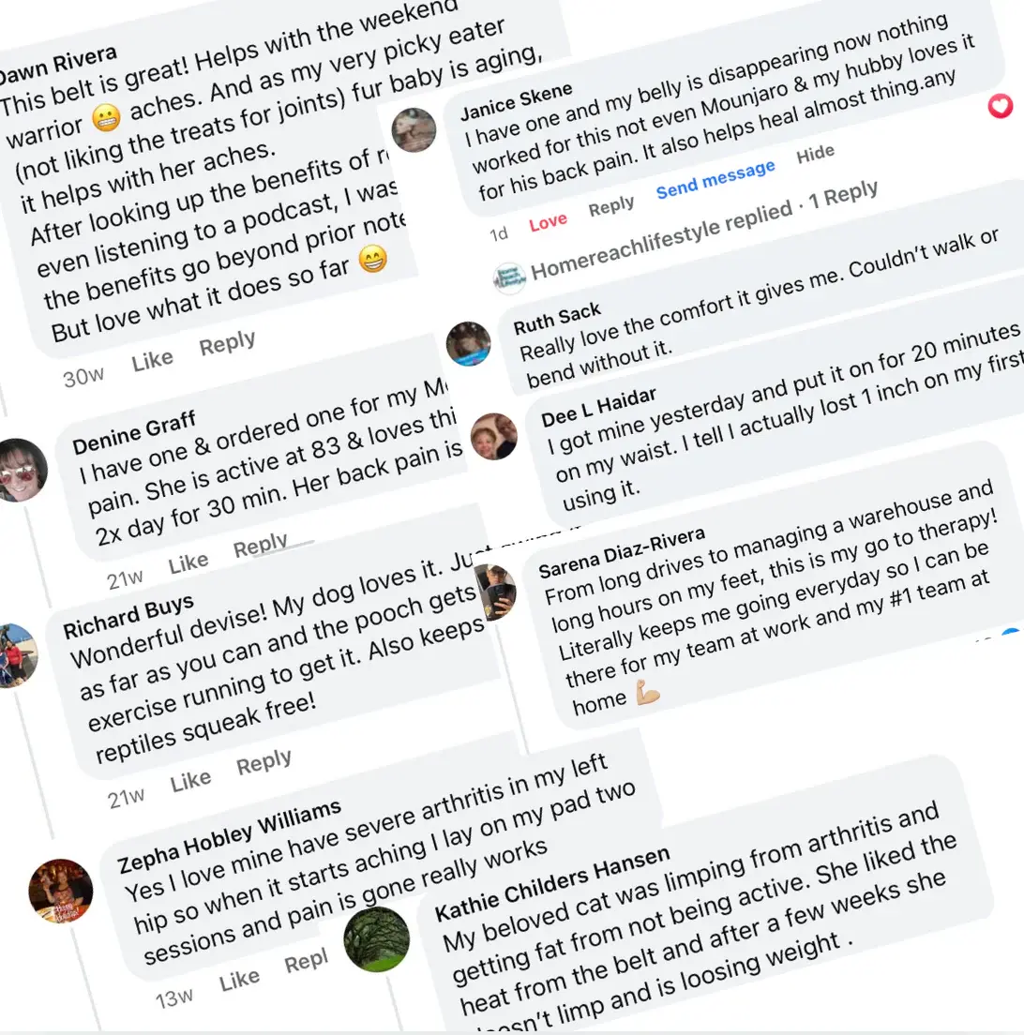
Task: Like Richard Buys' comment
Action: (190, 781)
